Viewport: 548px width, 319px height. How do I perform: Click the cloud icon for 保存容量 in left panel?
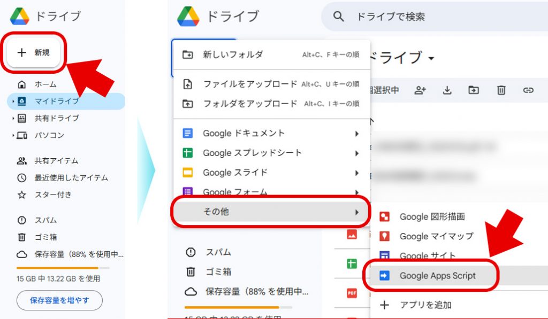coord(21,254)
